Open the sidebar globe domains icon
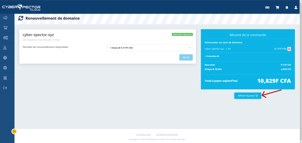 click(5, 58)
